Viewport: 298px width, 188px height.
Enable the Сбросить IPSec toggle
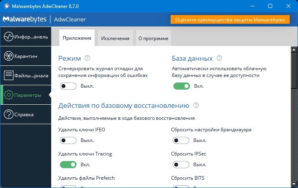pyautogui.click(x=181, y=165)
